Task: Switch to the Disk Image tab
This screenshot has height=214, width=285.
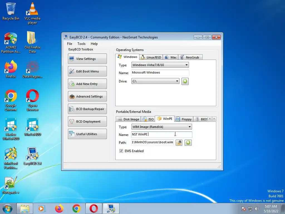Action: pyautogui.click(x=128, y=119)
